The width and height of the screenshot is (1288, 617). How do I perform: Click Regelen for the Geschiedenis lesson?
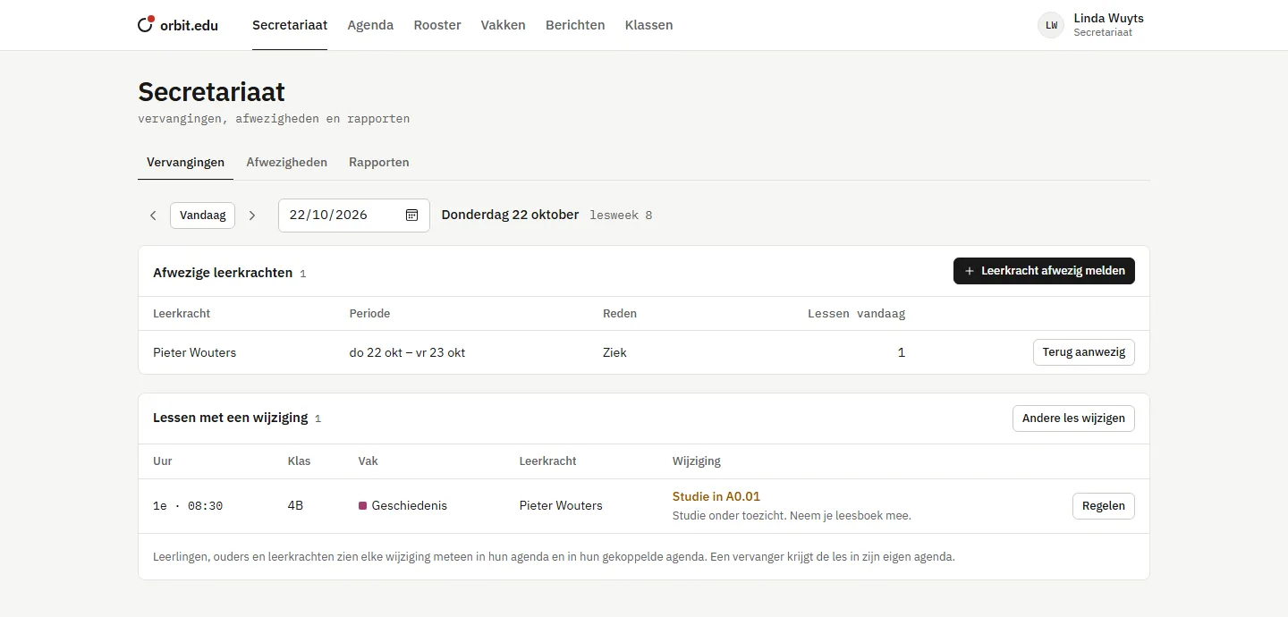pyautogui.click(x=1104, y=506)
